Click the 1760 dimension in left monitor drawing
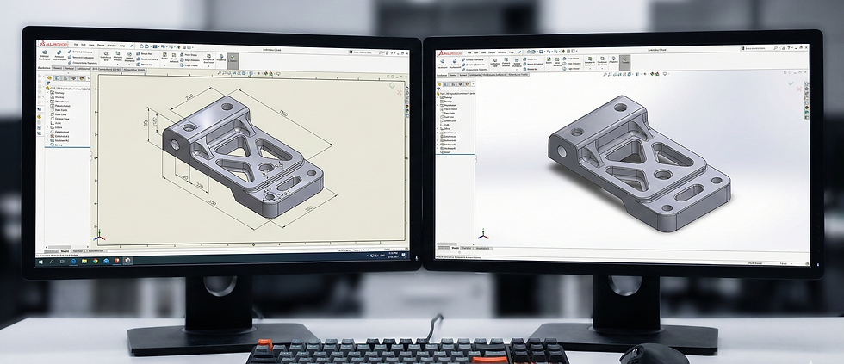The image size is (844, 364). 283,114
